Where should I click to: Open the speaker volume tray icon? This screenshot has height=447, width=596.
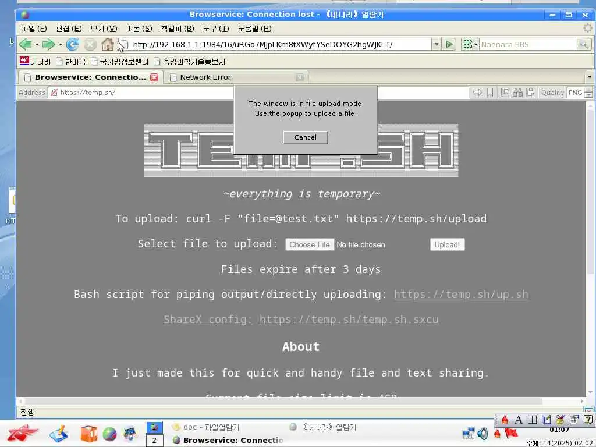tap(483, 433)
